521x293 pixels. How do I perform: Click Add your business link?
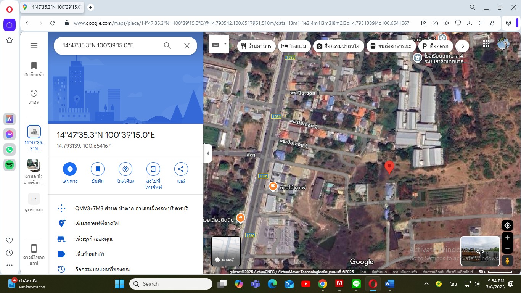click(93, 239)
